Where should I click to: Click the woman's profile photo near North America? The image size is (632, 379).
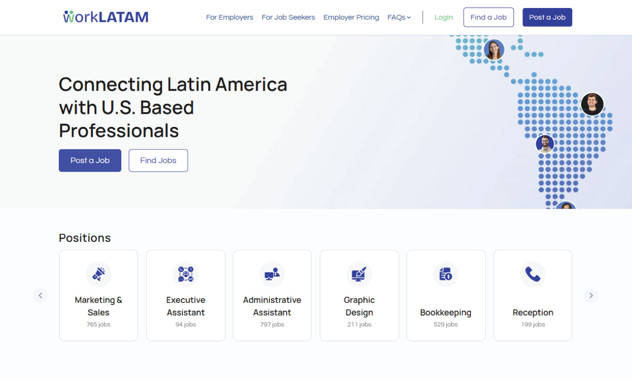(494, 49)
